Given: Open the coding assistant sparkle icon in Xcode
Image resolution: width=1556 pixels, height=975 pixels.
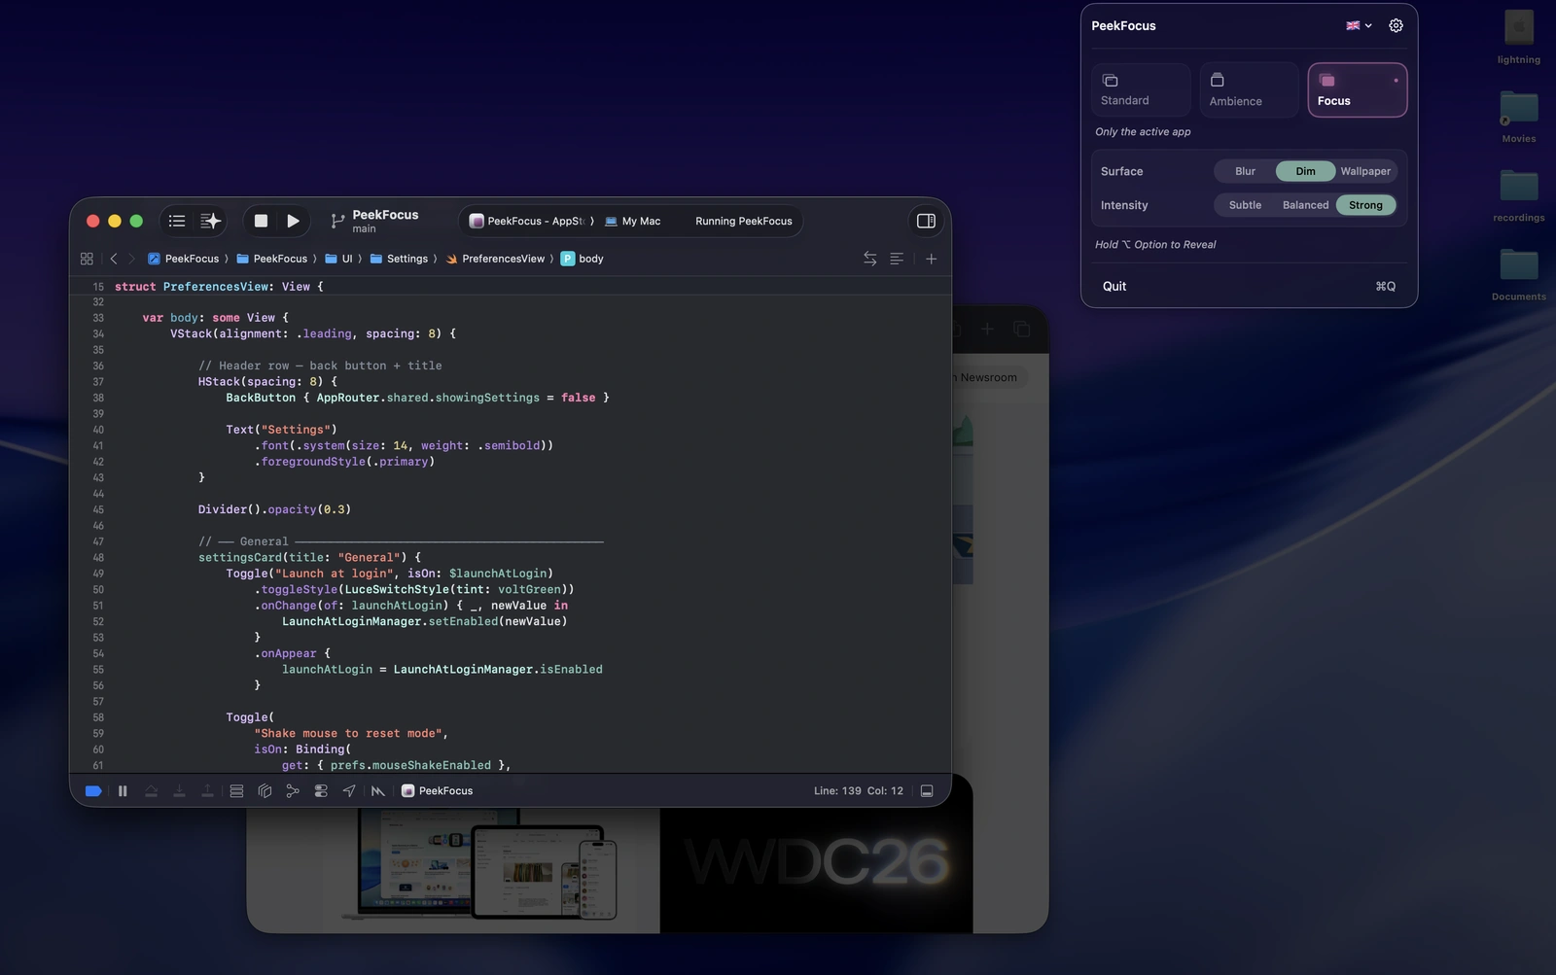Looking at the screenshot, I should tap(210, 221).
